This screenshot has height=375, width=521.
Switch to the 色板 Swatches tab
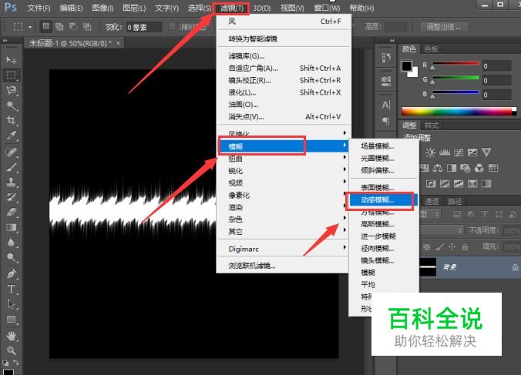(431, 49)
